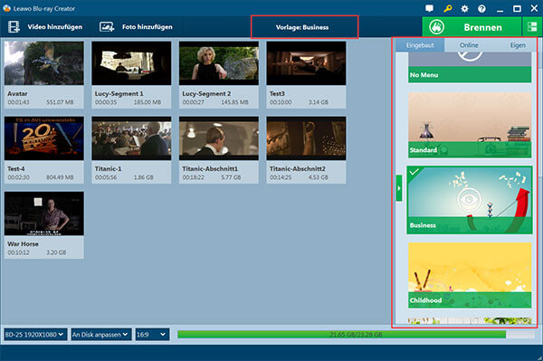
Task: Open the 16:9 aspect ratio dropdown
Action: [x=152, y=335]
